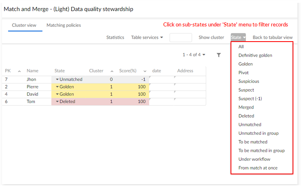Expand David's Golden state arrow
Image resolution: width=301 pixels, height=188 pixels.
tap(57, 94)
